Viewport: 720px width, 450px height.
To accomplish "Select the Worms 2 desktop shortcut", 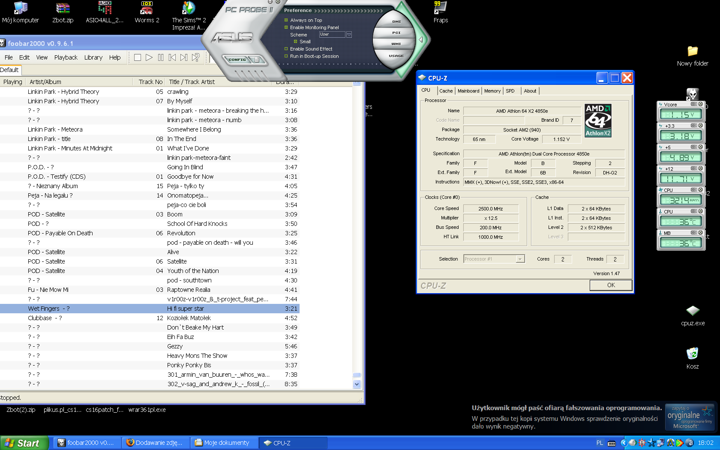I will coord(147,12).
